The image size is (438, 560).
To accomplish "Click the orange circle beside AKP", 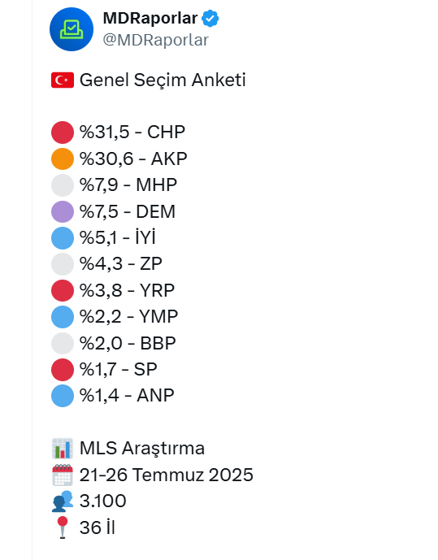I will tap(63, 158).
